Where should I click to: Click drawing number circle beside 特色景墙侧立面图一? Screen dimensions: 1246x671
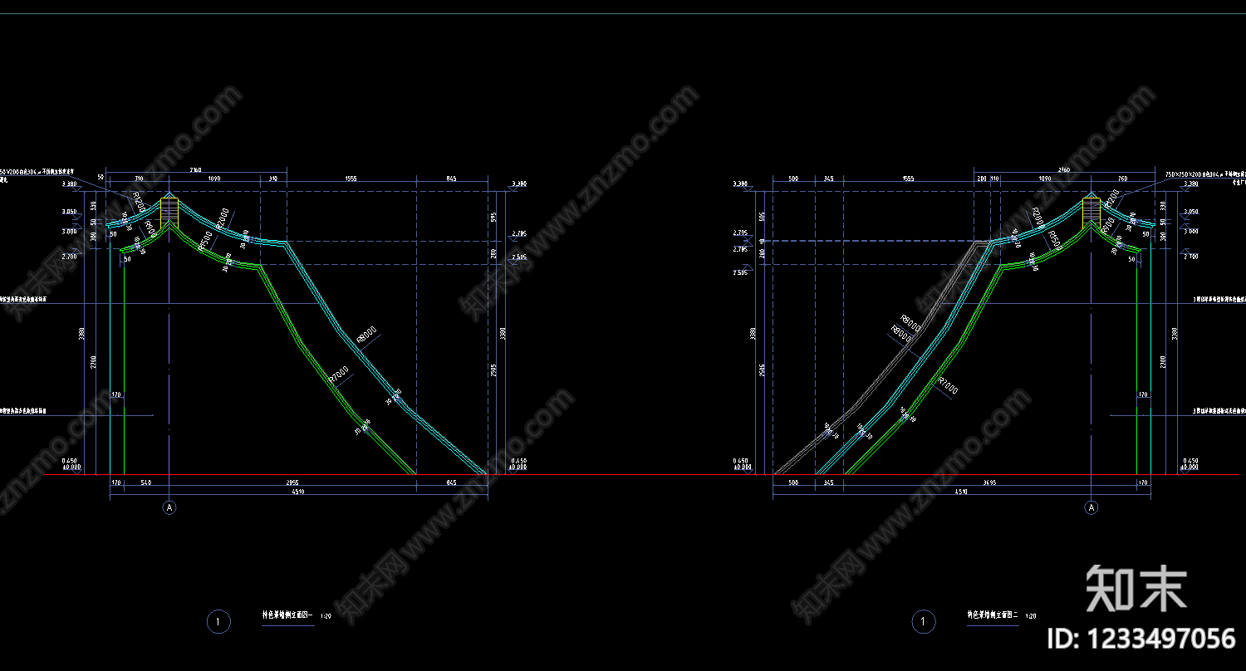pos(218,620)
